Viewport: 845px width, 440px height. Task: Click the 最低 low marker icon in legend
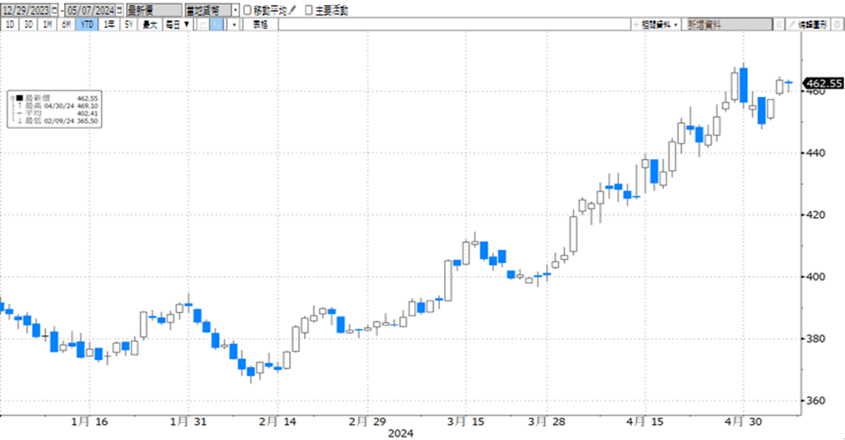[x=20, y=120]
